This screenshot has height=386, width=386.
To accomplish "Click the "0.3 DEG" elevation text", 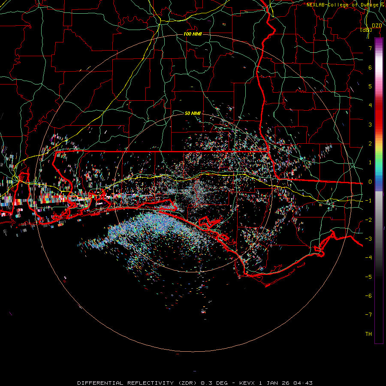I will [214, 383].
